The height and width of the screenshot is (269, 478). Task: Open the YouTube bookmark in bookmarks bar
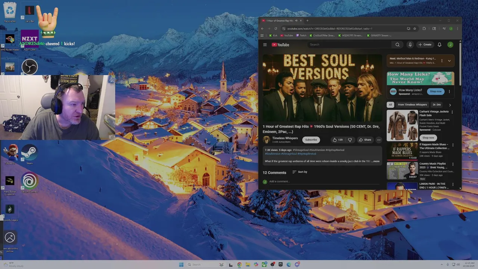click(x=286, y=35)
